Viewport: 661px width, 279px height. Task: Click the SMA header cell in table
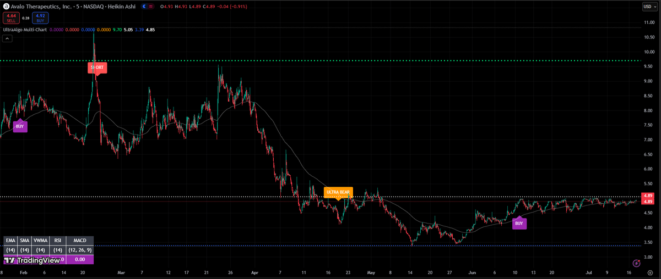pyautogui.click(x=24, y=241)
